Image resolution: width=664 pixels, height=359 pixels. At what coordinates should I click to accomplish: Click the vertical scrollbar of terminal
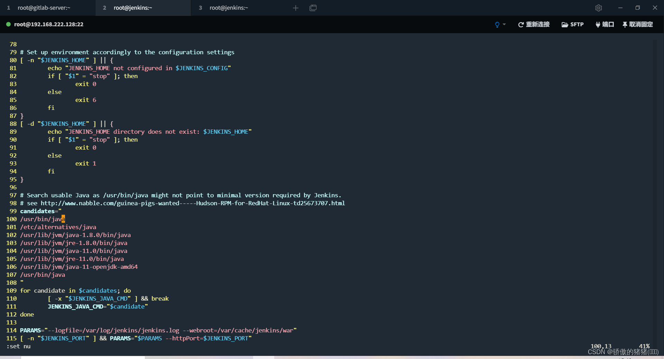point(655,193)
